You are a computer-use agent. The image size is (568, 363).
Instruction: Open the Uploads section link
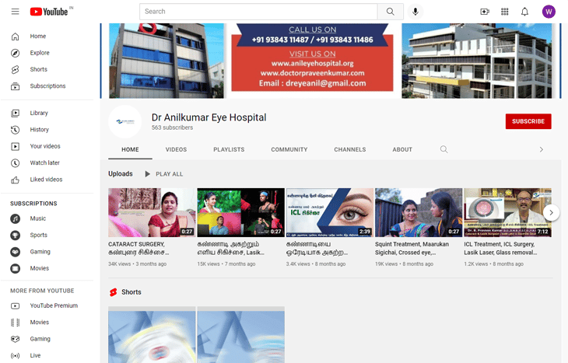tap(121, 173)
